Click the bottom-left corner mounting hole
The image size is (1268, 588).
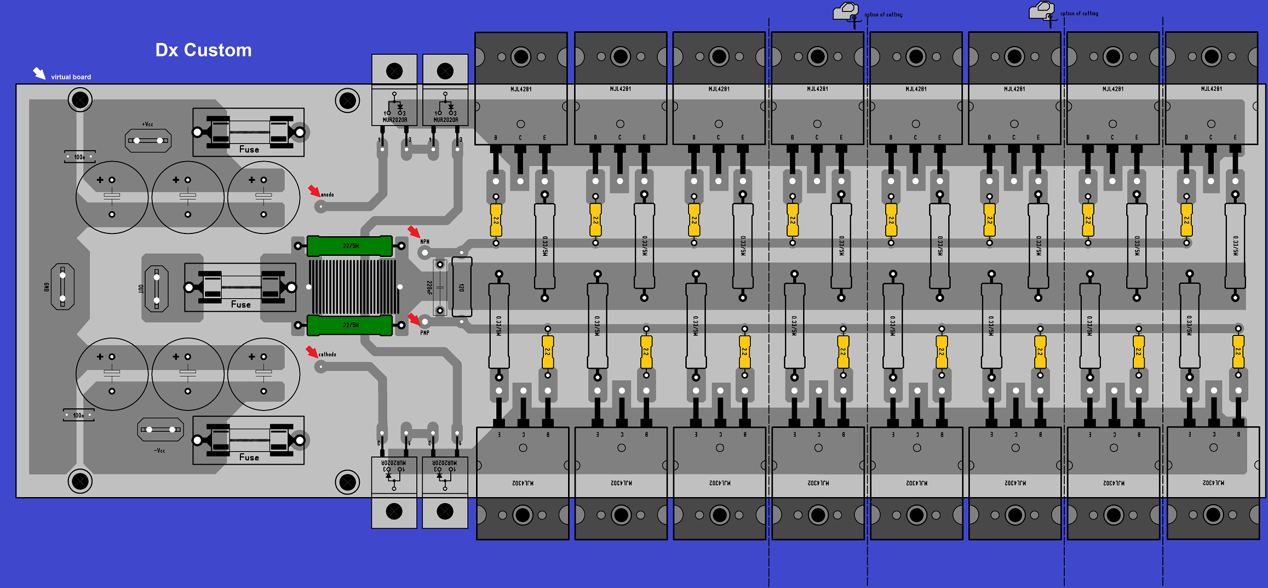click(x=80, y=481)
